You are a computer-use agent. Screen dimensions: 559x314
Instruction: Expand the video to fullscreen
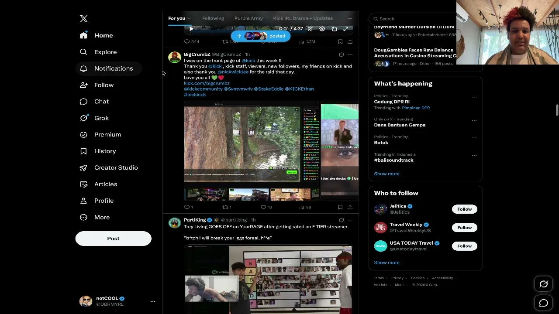point(346,29)
